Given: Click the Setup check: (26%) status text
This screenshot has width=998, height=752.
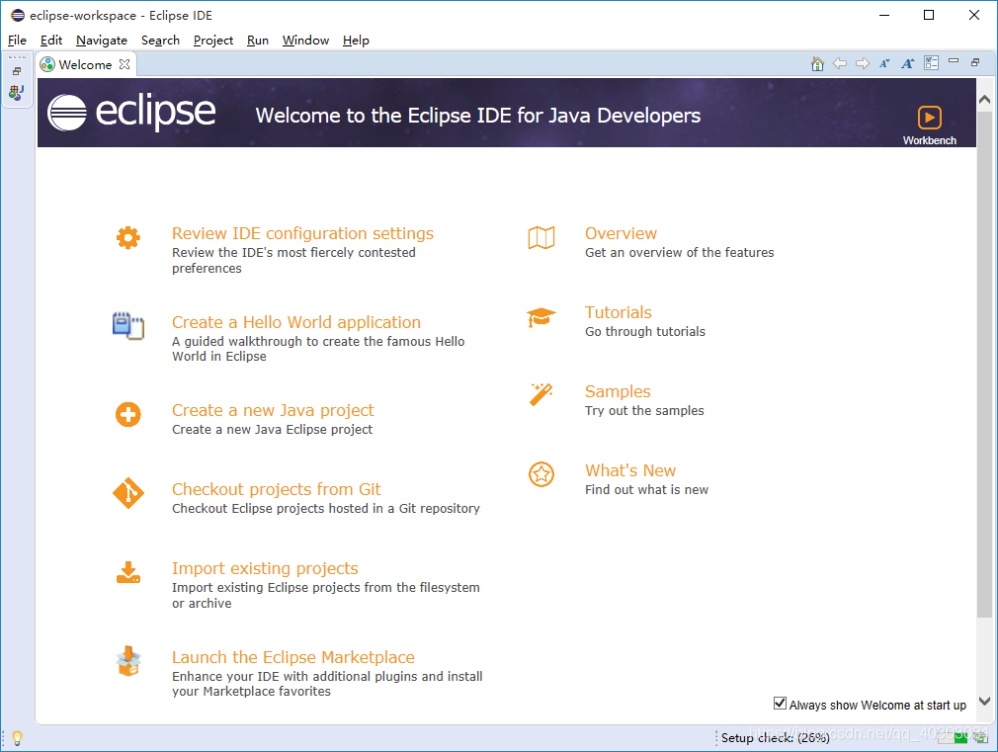Looking at the screenshot, I should [x=776, y=738].
